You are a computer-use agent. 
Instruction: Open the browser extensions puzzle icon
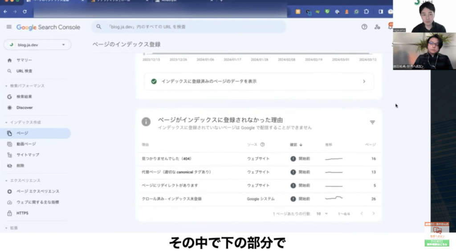pyautogui.click(x=366, y=12)
